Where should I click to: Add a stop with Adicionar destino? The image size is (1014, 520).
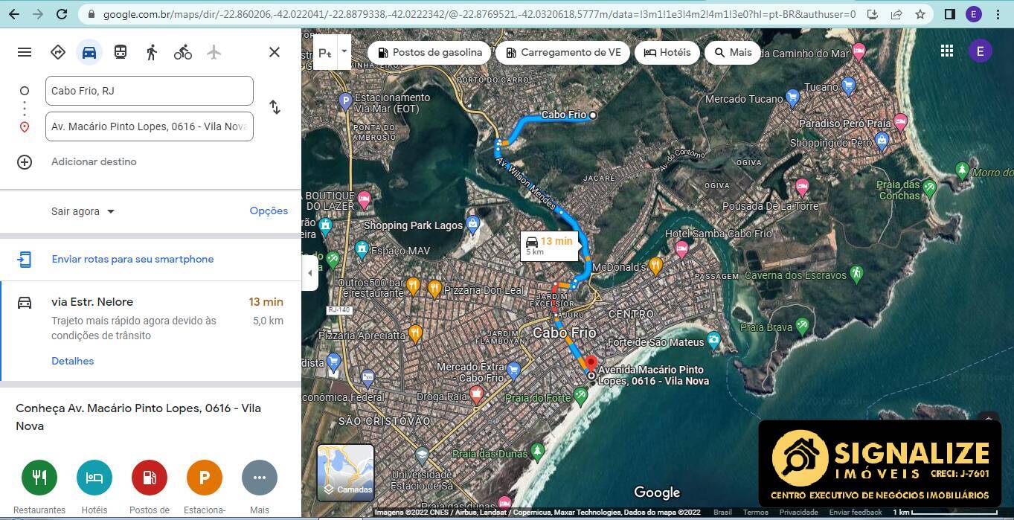click(x=94, y=161)
